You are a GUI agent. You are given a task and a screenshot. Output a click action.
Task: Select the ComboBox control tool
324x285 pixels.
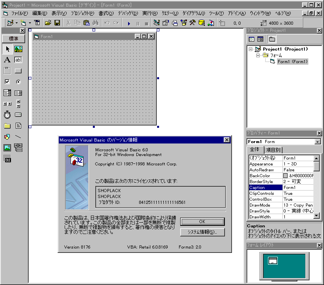pos(7,93)
